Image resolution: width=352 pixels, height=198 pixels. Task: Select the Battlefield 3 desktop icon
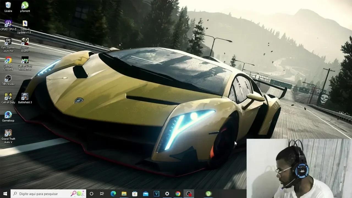(x=25, y=98)
